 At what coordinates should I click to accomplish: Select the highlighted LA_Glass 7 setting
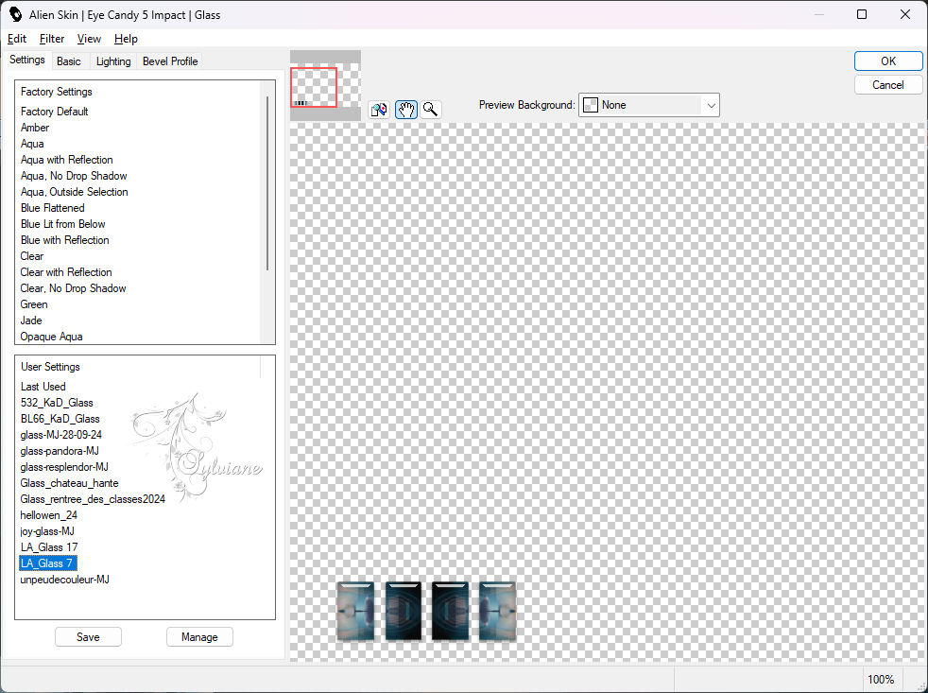(x=48, y=563)
